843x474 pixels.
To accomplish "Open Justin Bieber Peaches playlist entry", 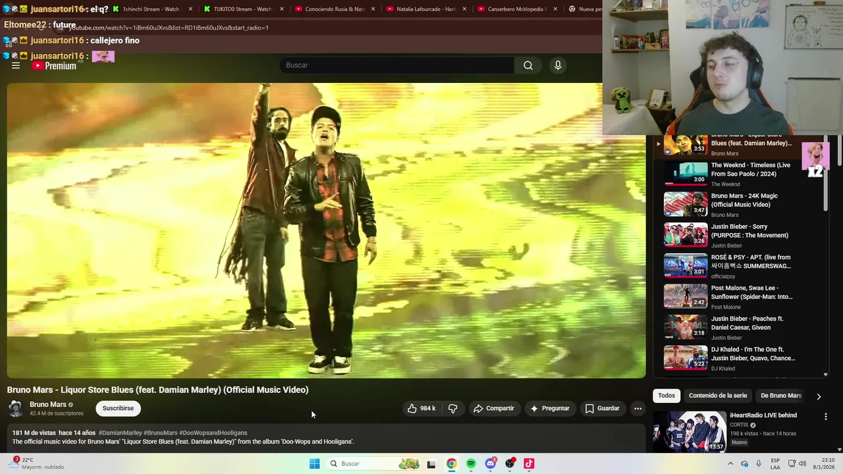I will 741,327.
